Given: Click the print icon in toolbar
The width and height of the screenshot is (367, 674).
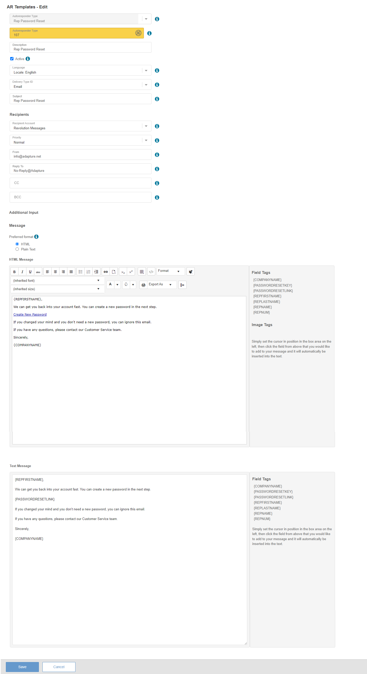Looking at the screenshot, I should point(143,285).
